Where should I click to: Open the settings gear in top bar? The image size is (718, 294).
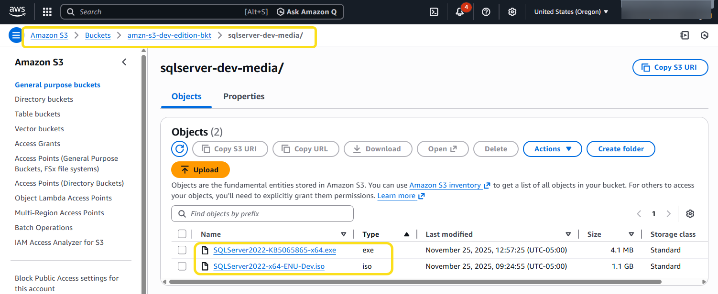(512, 12)
